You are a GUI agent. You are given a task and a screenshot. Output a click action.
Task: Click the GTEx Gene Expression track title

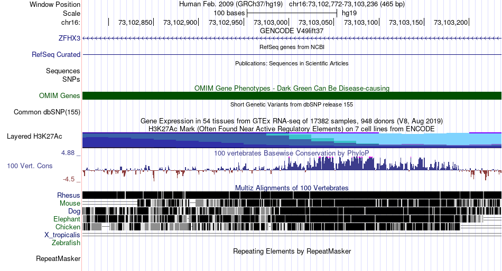point(292,121)
